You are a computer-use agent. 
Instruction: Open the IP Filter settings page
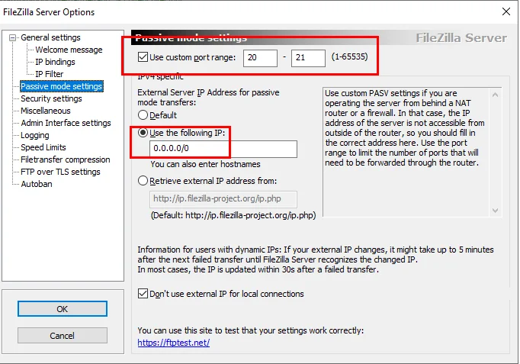(x=49, y=74)
